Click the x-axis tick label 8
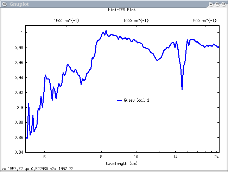228x172 pixels. tap(101, 157)
